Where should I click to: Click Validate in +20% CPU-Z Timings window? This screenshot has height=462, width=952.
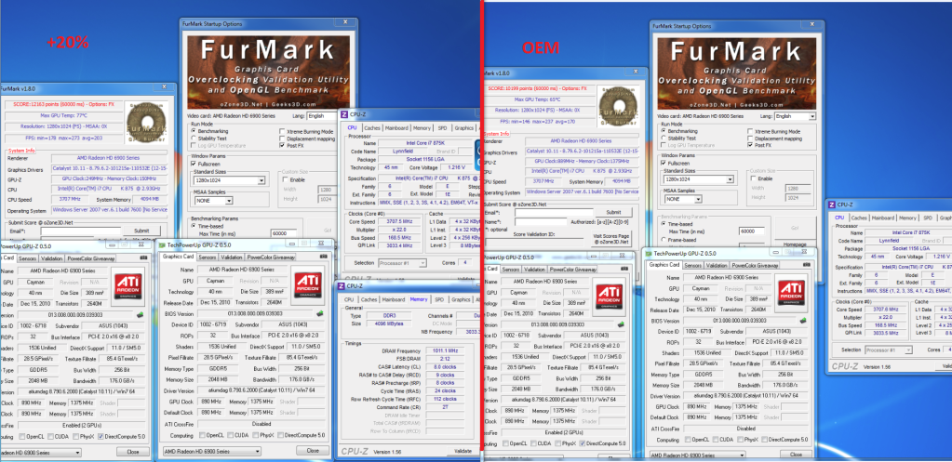tap(463, 451)
